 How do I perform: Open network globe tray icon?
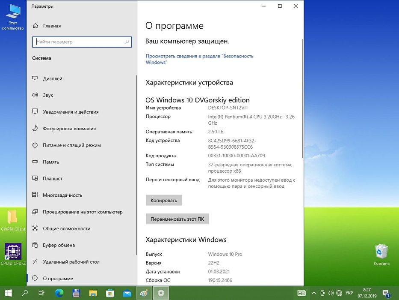pos(339,293)
